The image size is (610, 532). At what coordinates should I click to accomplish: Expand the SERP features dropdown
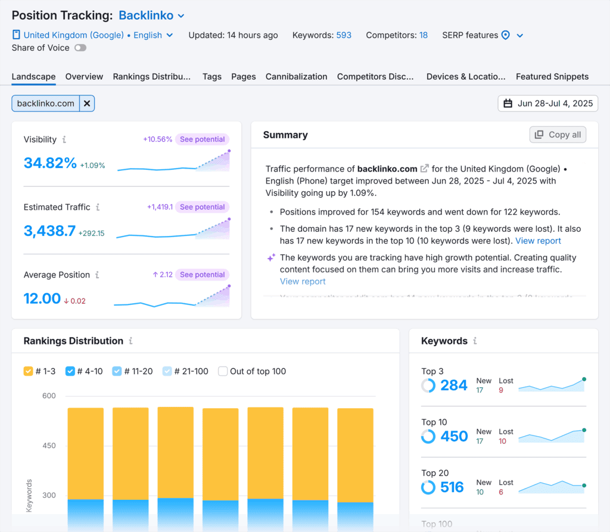coord(520,35)
